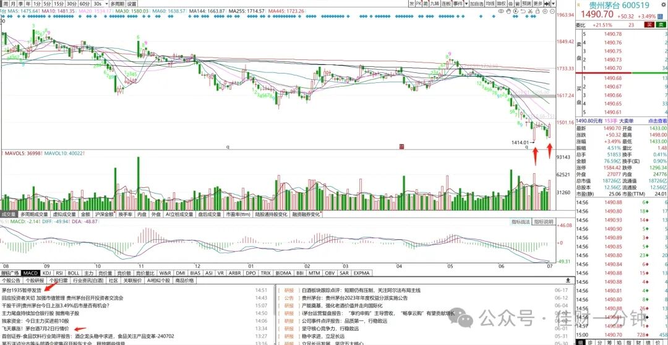Screen dimensions: 668x345
Task: Click 加自选 to add to watchlist
Action: pyautogui.click(x=477, y=4)
